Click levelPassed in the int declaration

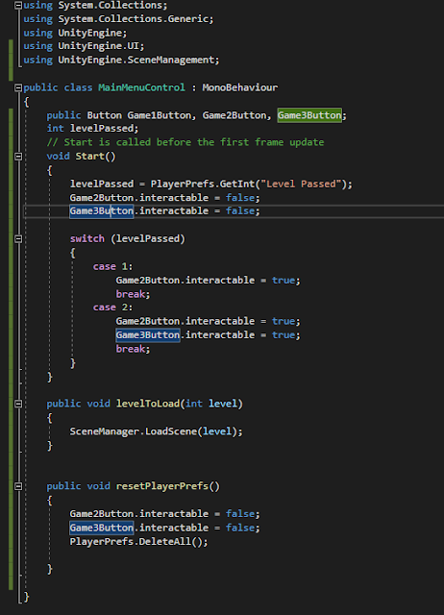click(x=102, y=129)
